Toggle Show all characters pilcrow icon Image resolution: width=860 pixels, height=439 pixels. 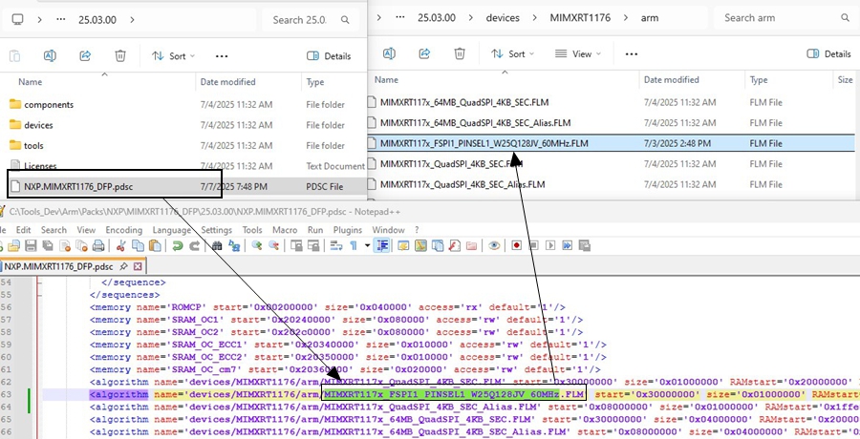click(354, 245)
